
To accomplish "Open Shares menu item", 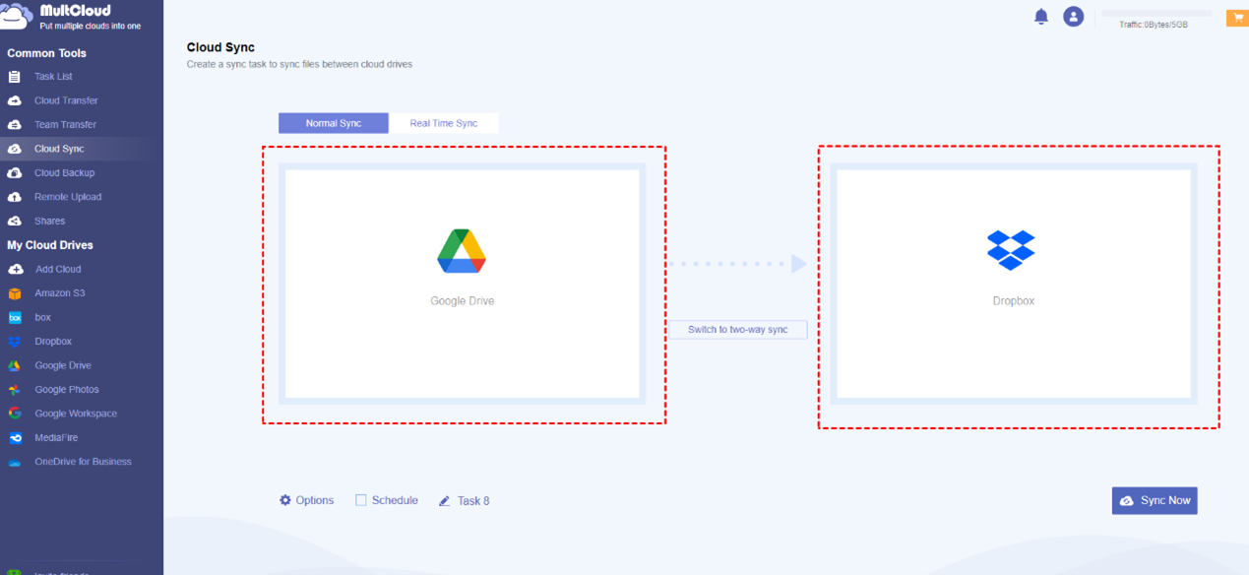I will 49,222.
